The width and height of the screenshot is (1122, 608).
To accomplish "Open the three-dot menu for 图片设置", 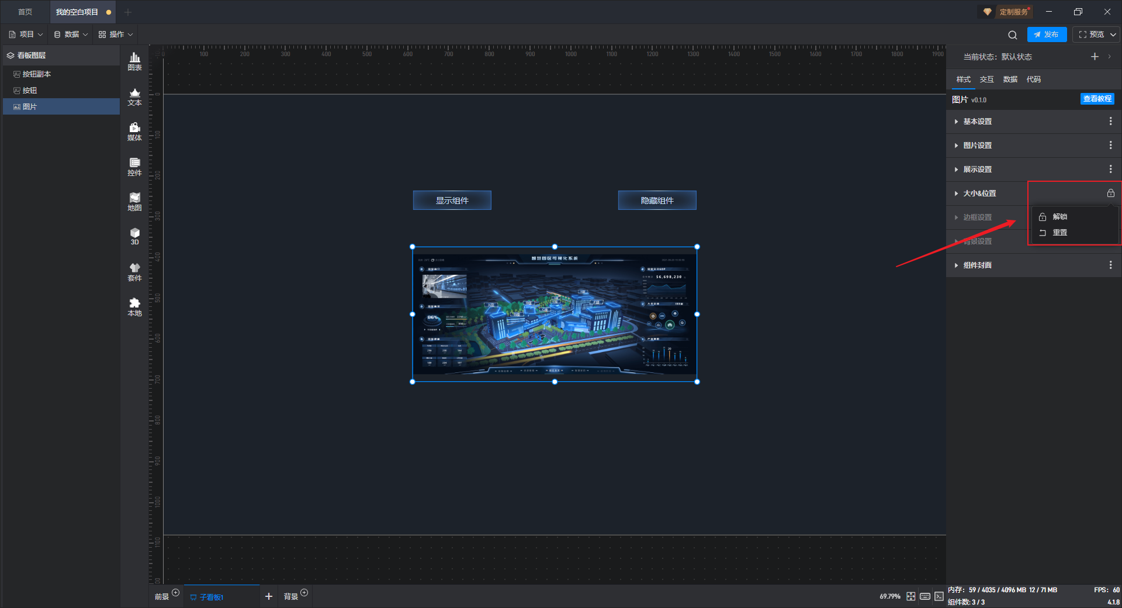I will pyautogui.click(x=1110, y=145).
